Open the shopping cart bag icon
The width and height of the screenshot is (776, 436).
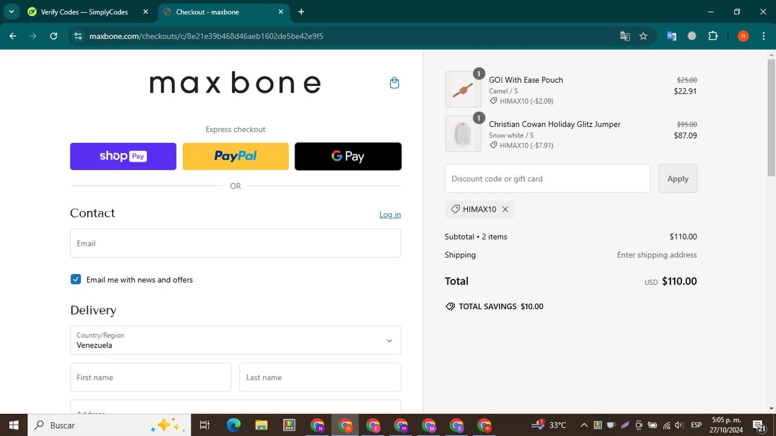(394, 83)
